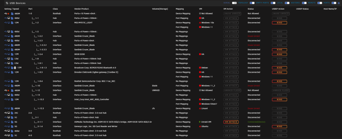Click the zfs volume label on row 1-13.3
Viewport: 342px width, 139px height.
(154, 108)
